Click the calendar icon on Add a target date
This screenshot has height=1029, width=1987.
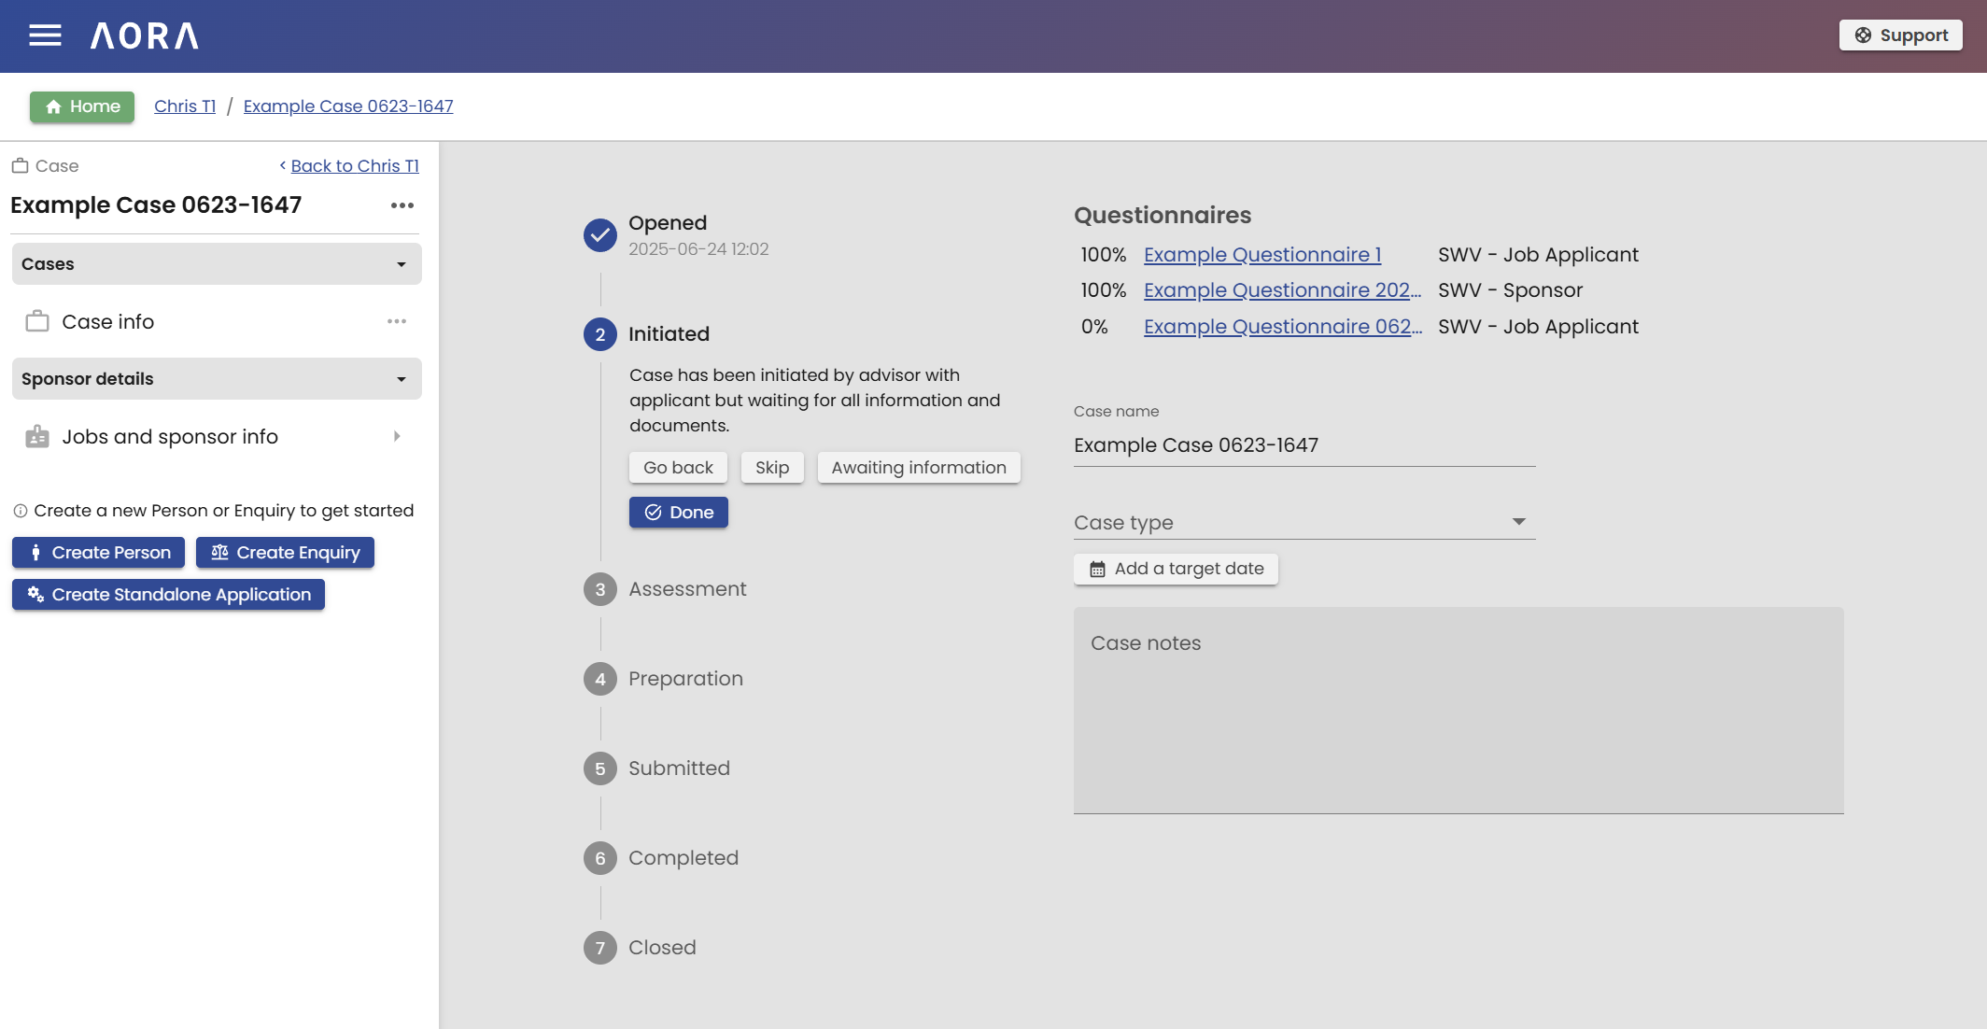click(1098, 568)
